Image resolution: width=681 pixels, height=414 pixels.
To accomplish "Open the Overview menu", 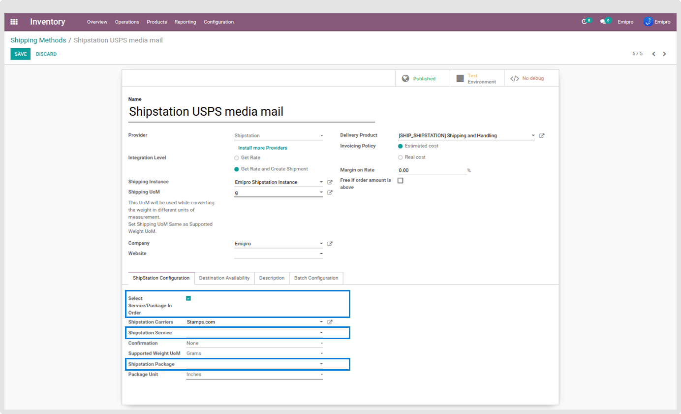I will tap(97, 22).
